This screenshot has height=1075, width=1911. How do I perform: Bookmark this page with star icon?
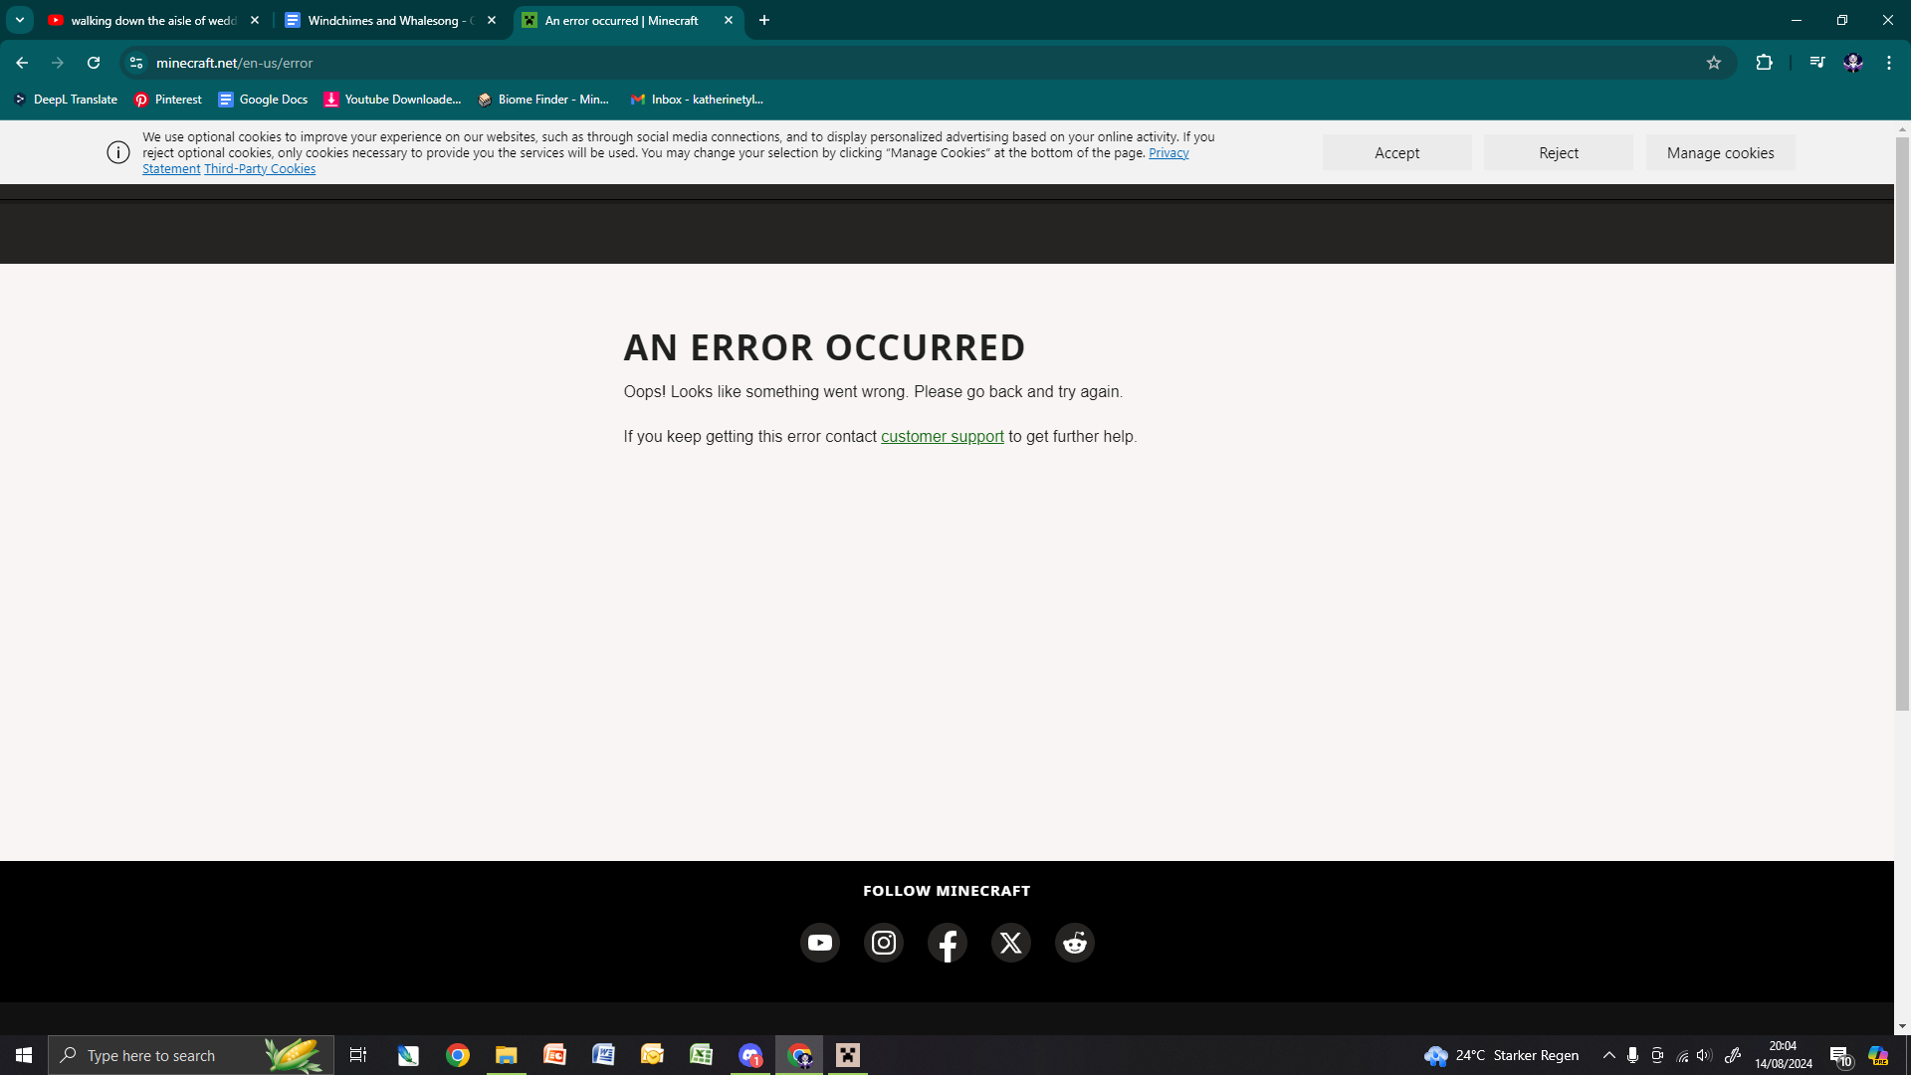coord(1713,63)
